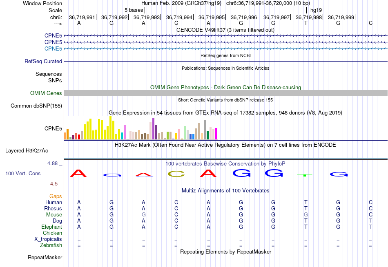This screenshot has height=267, width=388.
Task: Click the tallest yellow GTEx expression bar
Action: [111, 128]
